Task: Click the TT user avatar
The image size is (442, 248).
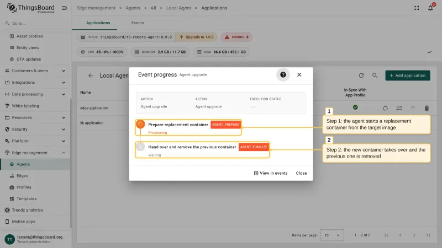Action: coord(9,239)
